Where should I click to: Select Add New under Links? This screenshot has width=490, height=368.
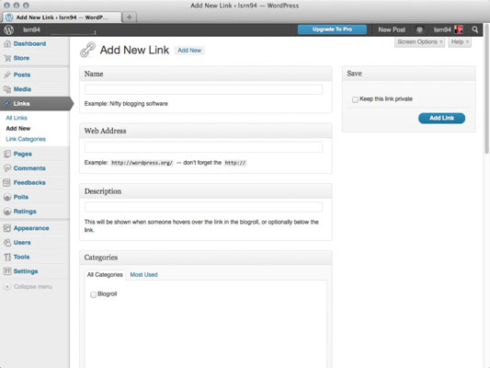tap(18, 129)
